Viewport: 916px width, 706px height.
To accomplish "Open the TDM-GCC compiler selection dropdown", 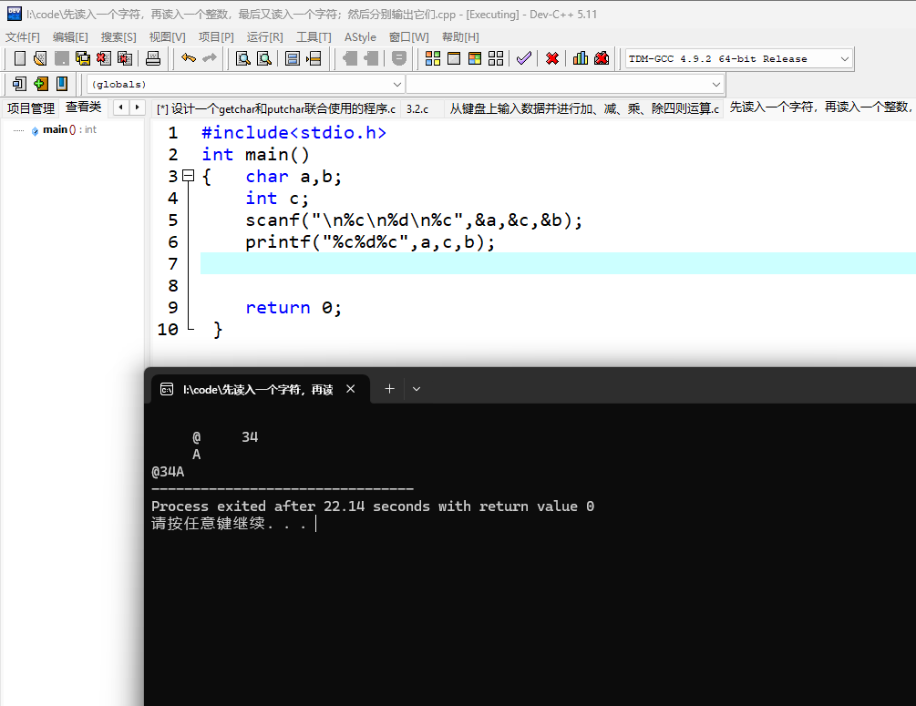I will [845, 58].
